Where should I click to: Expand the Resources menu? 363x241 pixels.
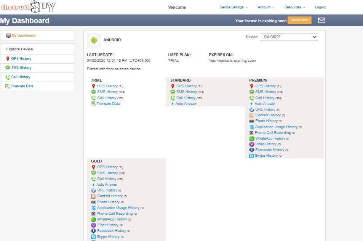coord(295,7)
